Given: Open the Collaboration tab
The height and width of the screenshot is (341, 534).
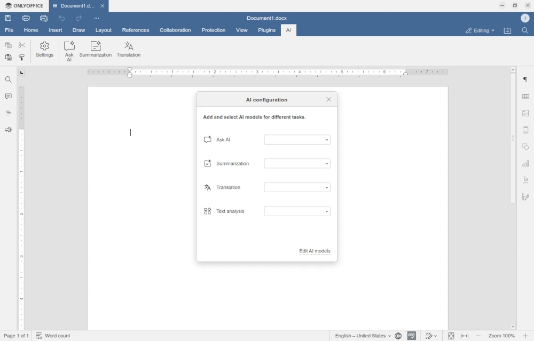Looking at the screenshot, I should 175,30.
